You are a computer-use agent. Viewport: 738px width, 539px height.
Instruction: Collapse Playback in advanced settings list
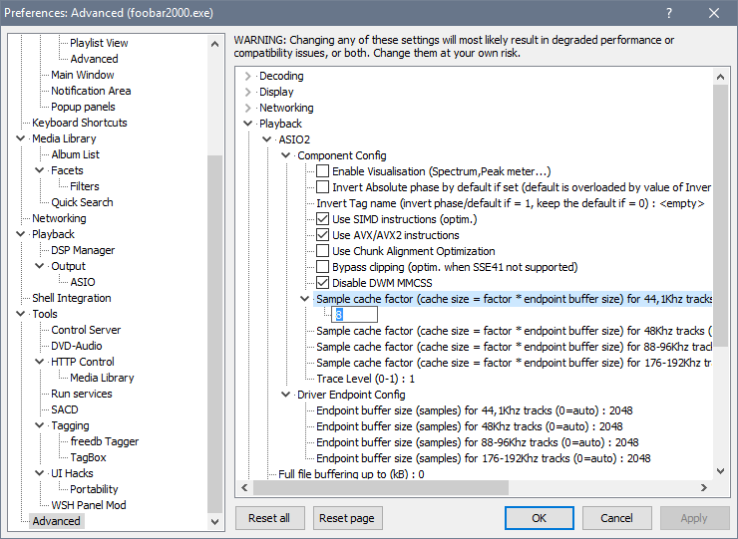pos(248,124)
